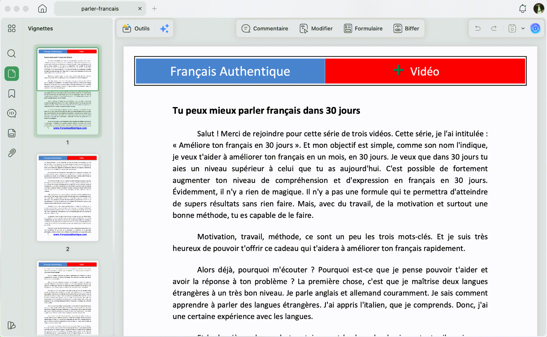Add a new tab with plus button
547x337 pixels.
point(154,9)
